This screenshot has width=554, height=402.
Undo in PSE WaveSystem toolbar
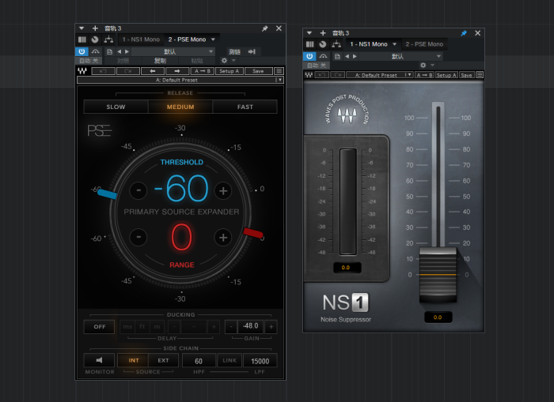point(103,71)
